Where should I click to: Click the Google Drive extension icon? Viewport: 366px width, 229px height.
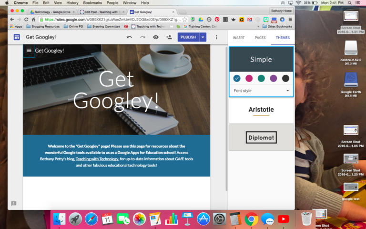pos(201,20)
